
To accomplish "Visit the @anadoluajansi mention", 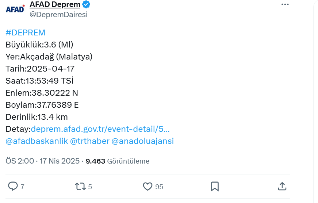I will (x=143, y=141).
